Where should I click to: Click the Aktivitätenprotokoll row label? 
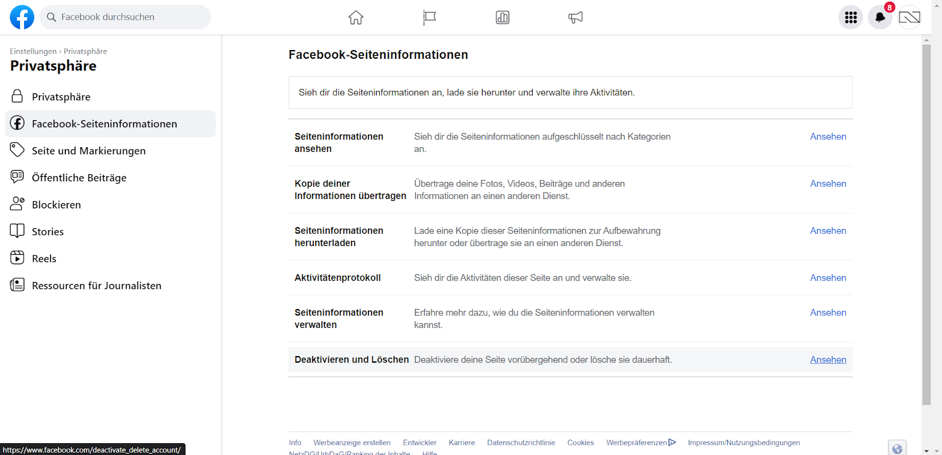pyautogui.click(x=337, y=278)
